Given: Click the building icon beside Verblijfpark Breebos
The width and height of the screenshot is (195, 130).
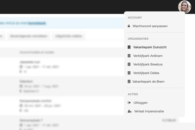Looking at the screenshot, I should click(129, 64).
